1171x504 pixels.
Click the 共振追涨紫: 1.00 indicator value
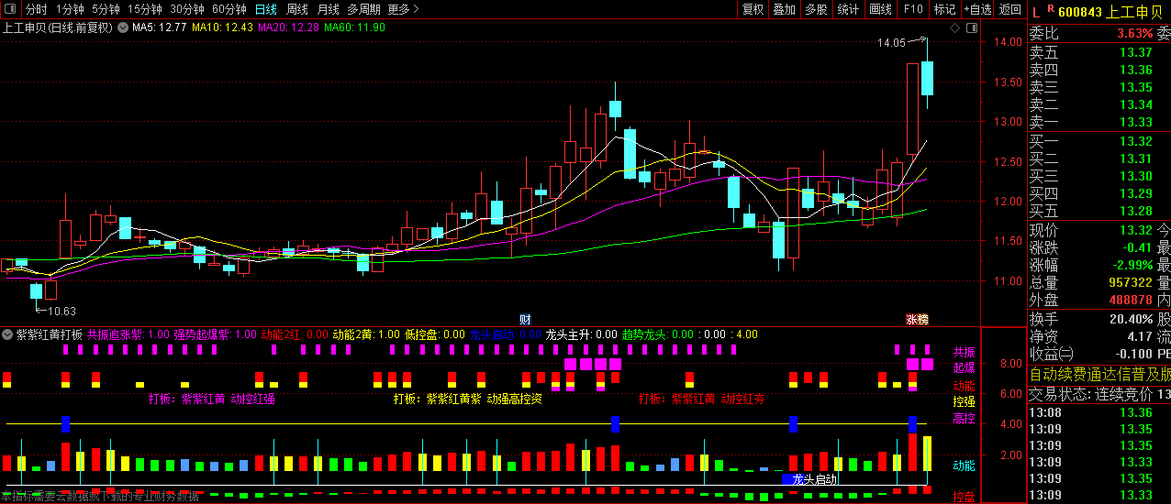click(x=128, y=335)
